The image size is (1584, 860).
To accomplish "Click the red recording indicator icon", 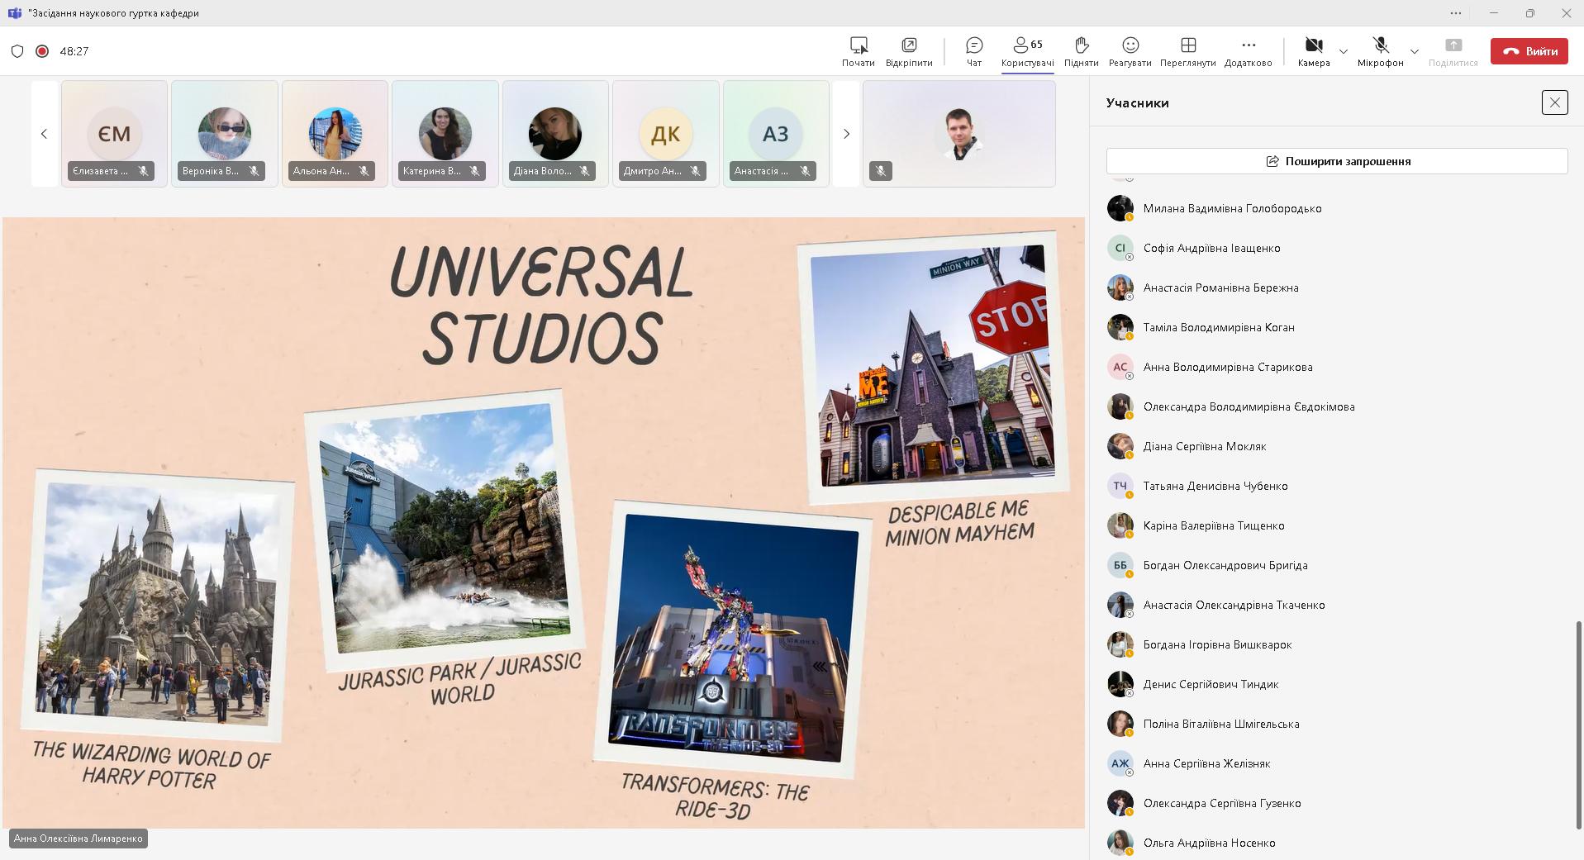I will tap(42, 51).
